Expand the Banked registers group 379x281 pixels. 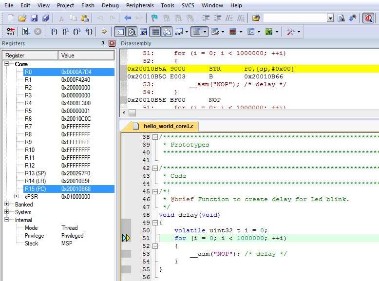[x=7, y=205]
